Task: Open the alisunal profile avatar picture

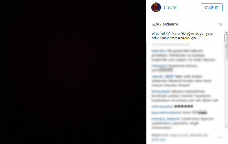Action: click(156, 7)
